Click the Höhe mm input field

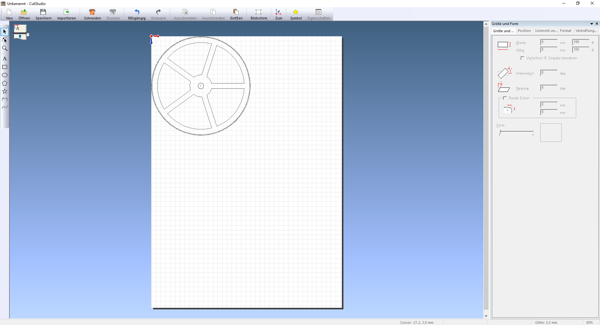coord(549,50)
